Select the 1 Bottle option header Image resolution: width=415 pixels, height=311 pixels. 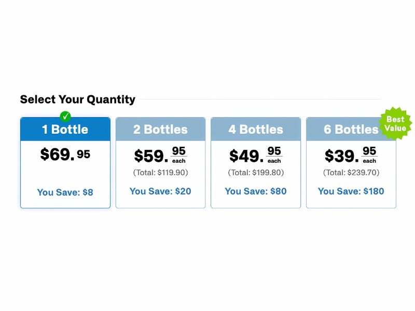tap(65, 130)
